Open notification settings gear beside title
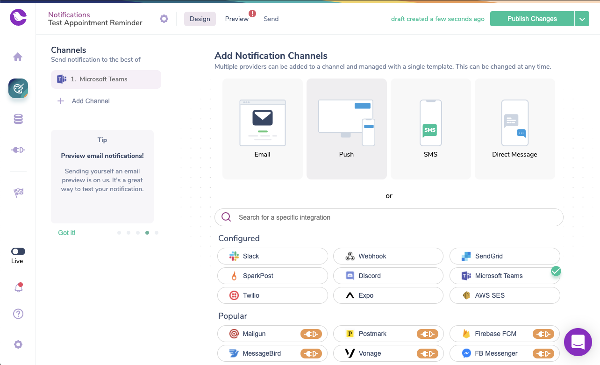 (164, 19)
